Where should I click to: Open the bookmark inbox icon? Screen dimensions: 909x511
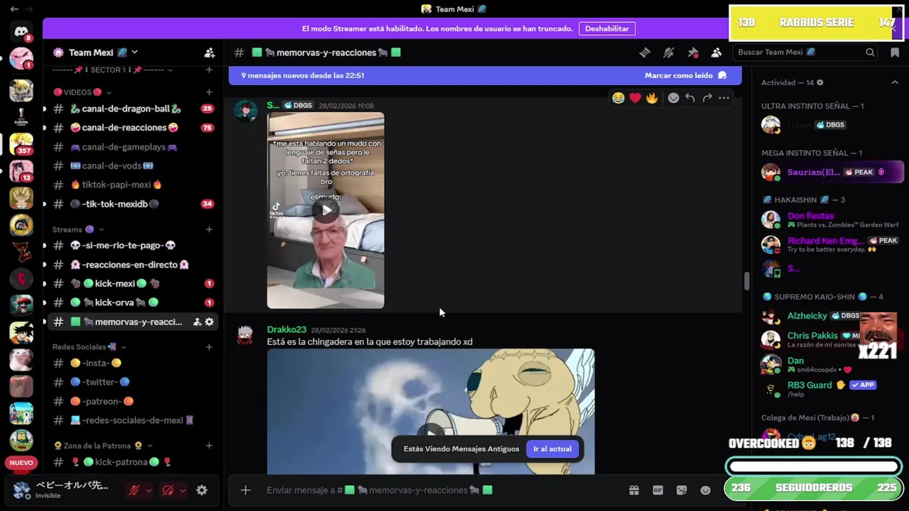894,53
